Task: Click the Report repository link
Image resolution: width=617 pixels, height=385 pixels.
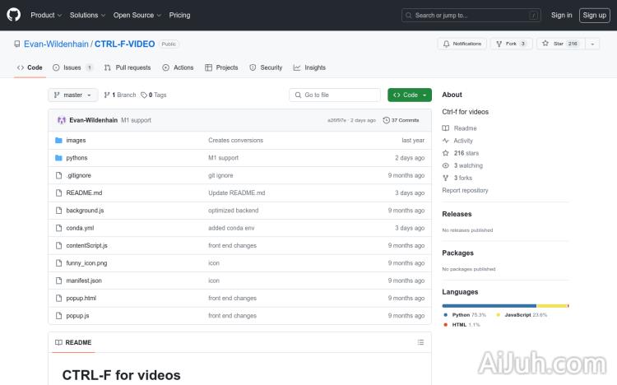Action: pos(465,190)
